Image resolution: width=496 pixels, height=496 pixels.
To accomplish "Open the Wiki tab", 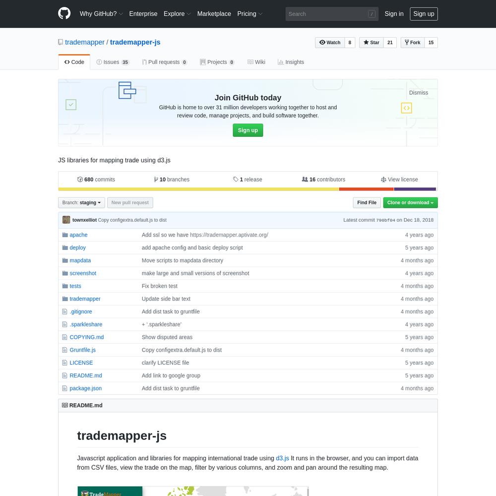I will coord(256,62).
